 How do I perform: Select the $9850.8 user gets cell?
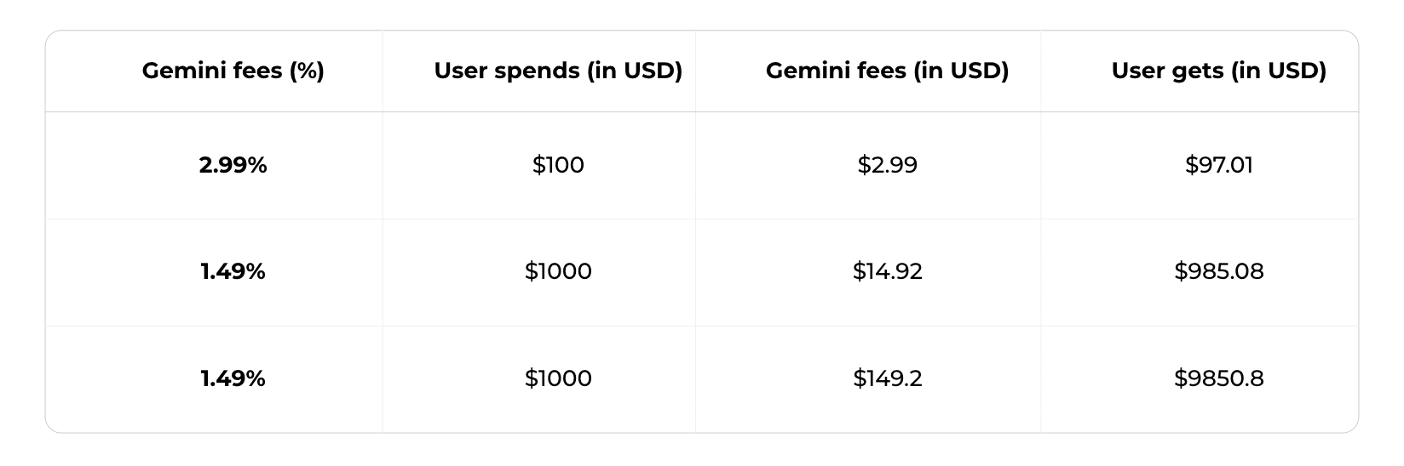(x=1218, y=378)
